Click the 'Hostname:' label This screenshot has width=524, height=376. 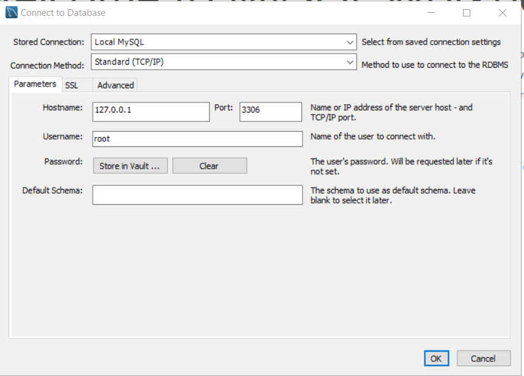pyautogui.click(x=63, y=107)
